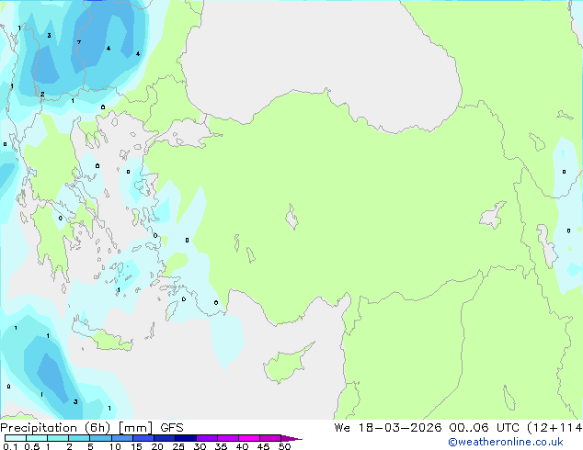
Task: Click the precipitation value 7 on the map
Action: pyautogui.click(x=79, y=42)
